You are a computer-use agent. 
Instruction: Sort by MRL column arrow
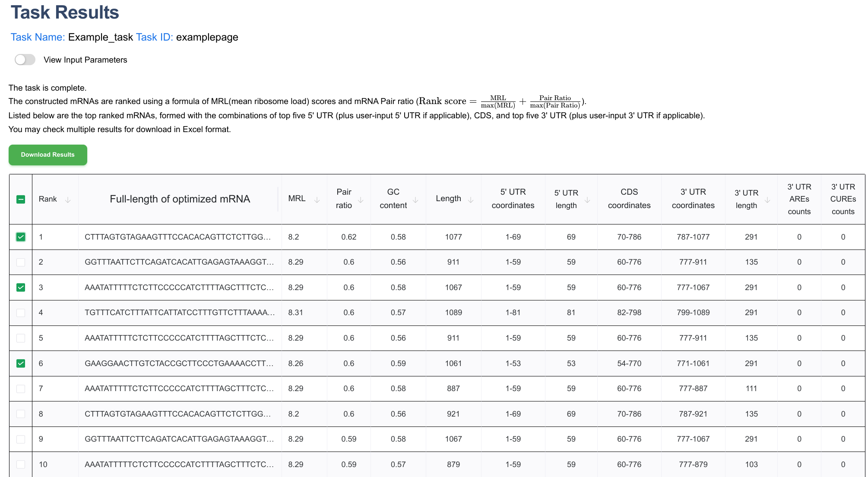click(317, 200)
